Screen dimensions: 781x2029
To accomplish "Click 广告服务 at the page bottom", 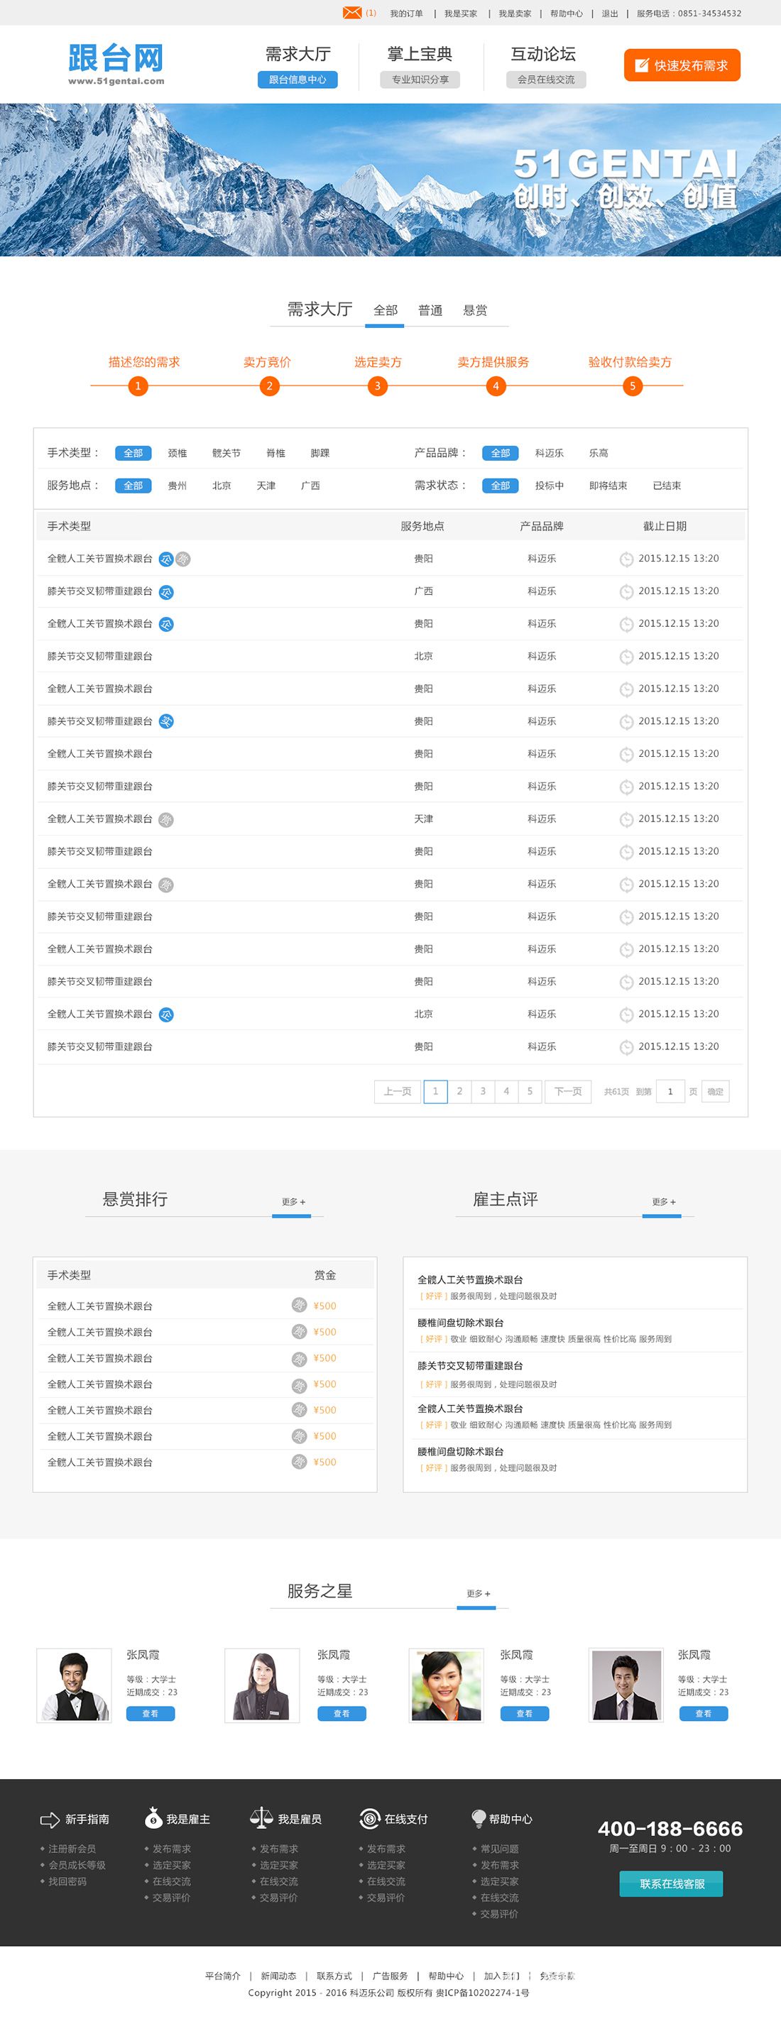I will click(390, 1976).
